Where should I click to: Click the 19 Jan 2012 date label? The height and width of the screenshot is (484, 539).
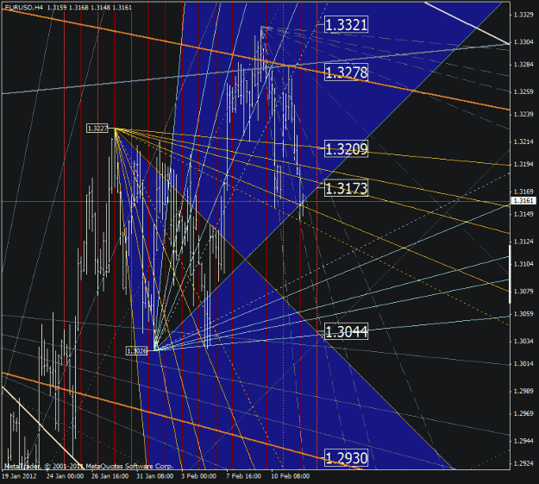coord(19,476)
